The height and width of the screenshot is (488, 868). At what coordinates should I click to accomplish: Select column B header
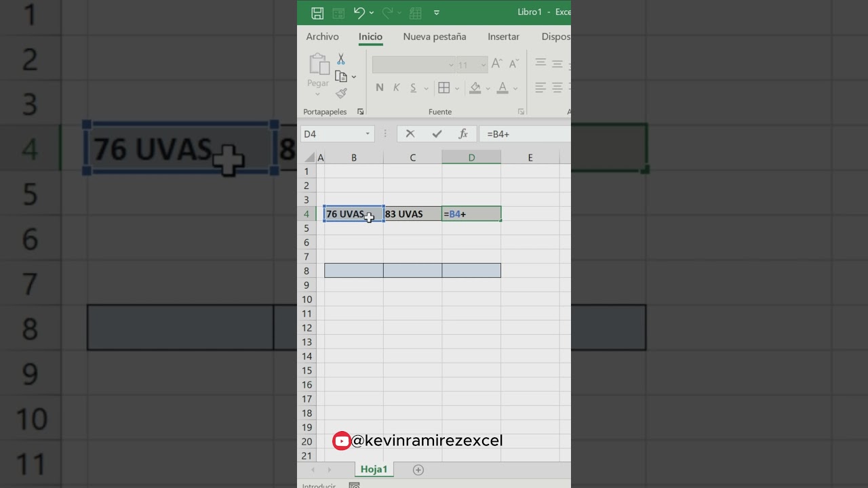click(354, 158)
